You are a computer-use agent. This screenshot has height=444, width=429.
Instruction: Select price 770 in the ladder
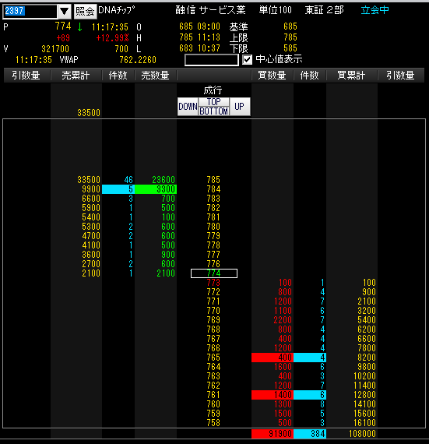click(x=213, y=311)
